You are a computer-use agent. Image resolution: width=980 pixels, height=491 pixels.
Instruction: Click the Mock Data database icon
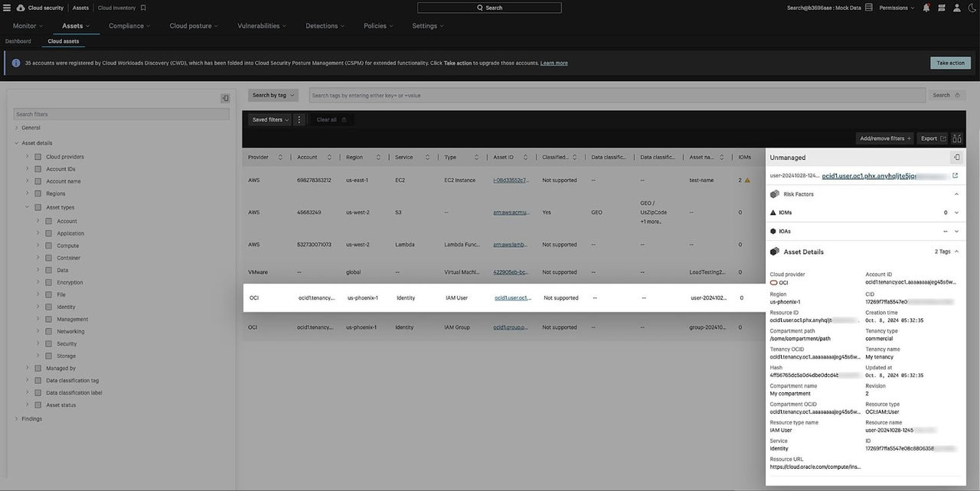869,8
